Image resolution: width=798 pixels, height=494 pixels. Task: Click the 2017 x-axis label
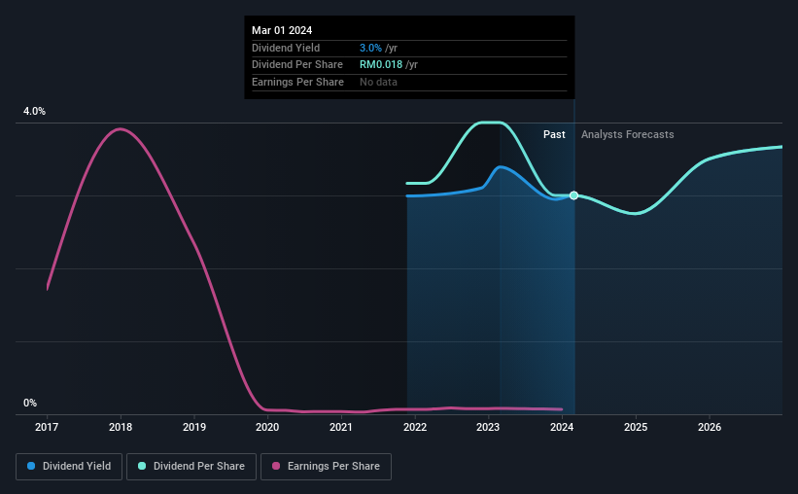coord(47,427)
